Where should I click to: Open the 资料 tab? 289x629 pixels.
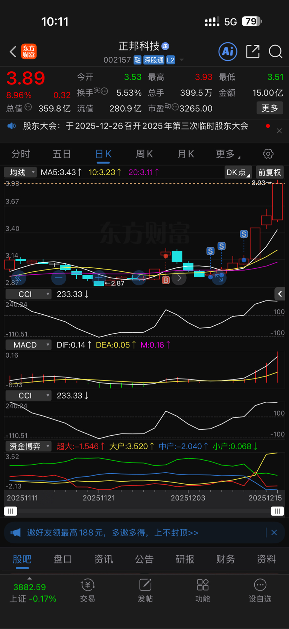pyautogui.click(x=266, y=559)
